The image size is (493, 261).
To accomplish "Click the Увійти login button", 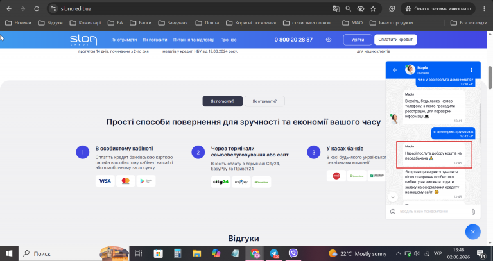I will [x=358, y=40].
